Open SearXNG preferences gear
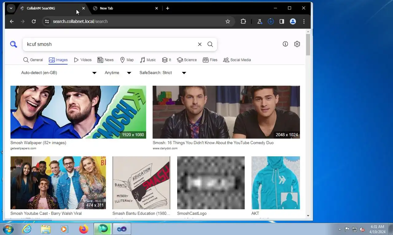The height and width of the screenshot is (235, 393). point(297,44)
